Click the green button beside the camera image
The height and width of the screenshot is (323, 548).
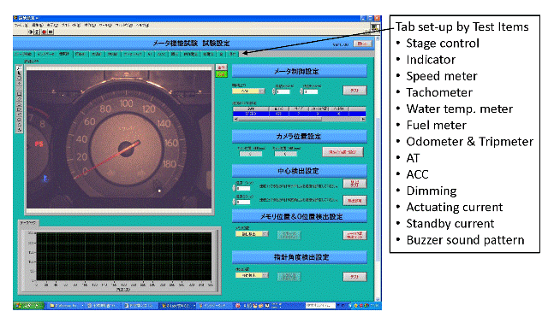click(x=221, y=74)
